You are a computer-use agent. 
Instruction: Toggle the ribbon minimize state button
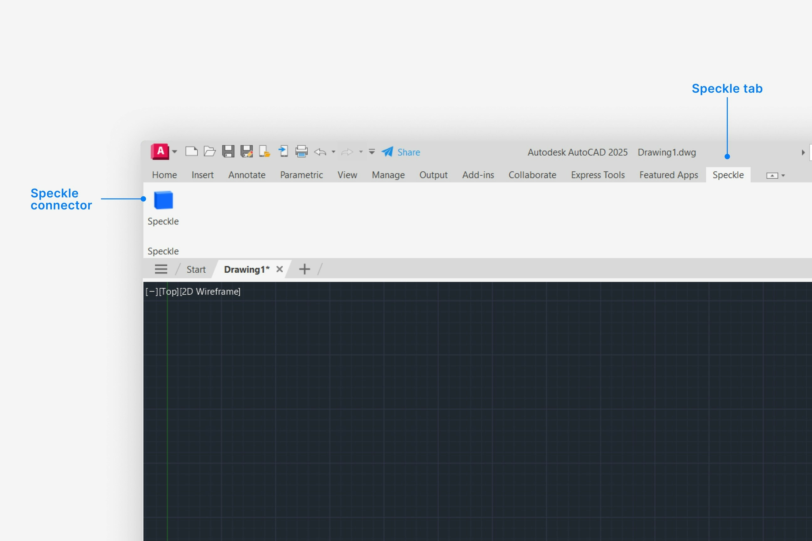coord(772,176)
